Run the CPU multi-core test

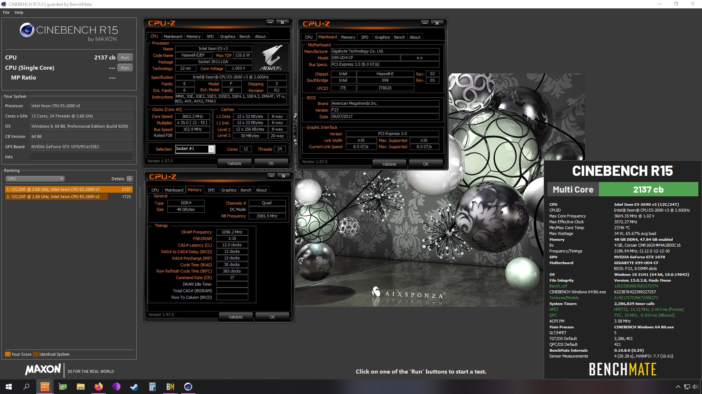tap(125, 58)
